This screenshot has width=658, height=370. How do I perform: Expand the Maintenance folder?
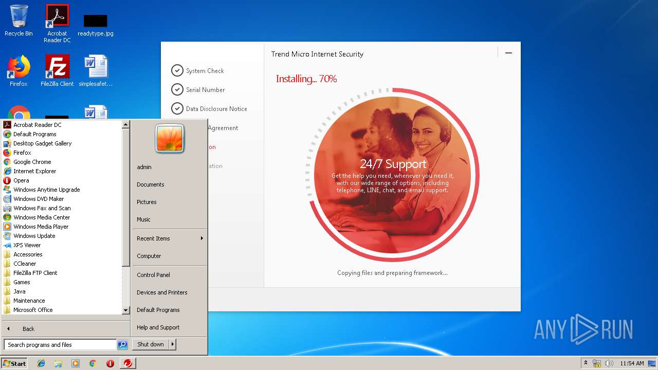(x=62, y=301)
